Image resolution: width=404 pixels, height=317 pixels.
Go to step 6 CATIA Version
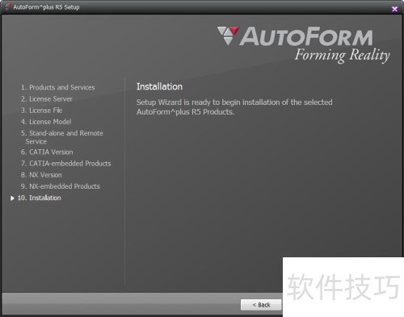[47, 152]
